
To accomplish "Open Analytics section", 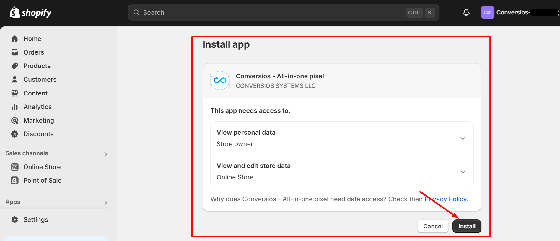I will click(38, 107).
